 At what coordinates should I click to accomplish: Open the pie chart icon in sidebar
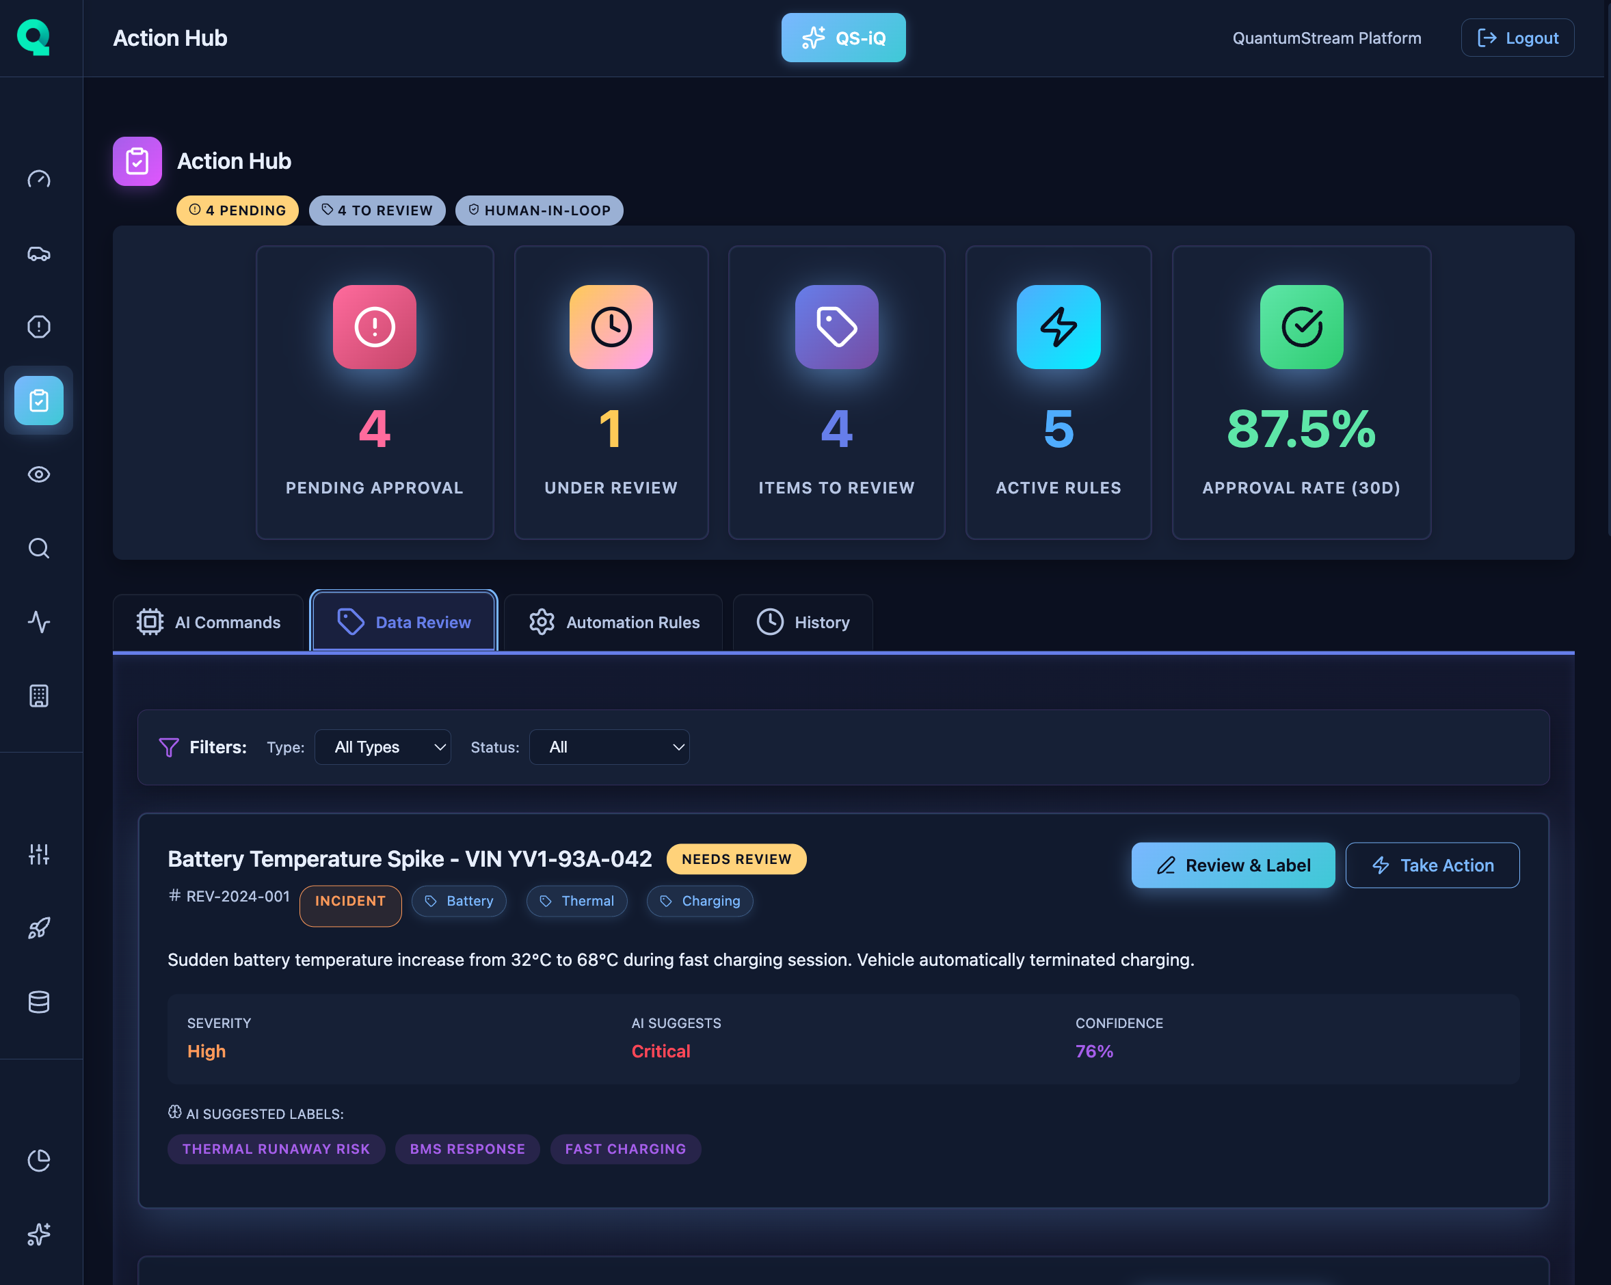coord(38,1160)
